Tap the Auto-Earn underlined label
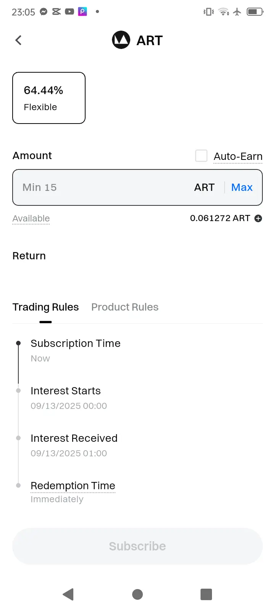Image resolution: width=275 pixels, height=612 pixels. point(238,156)
